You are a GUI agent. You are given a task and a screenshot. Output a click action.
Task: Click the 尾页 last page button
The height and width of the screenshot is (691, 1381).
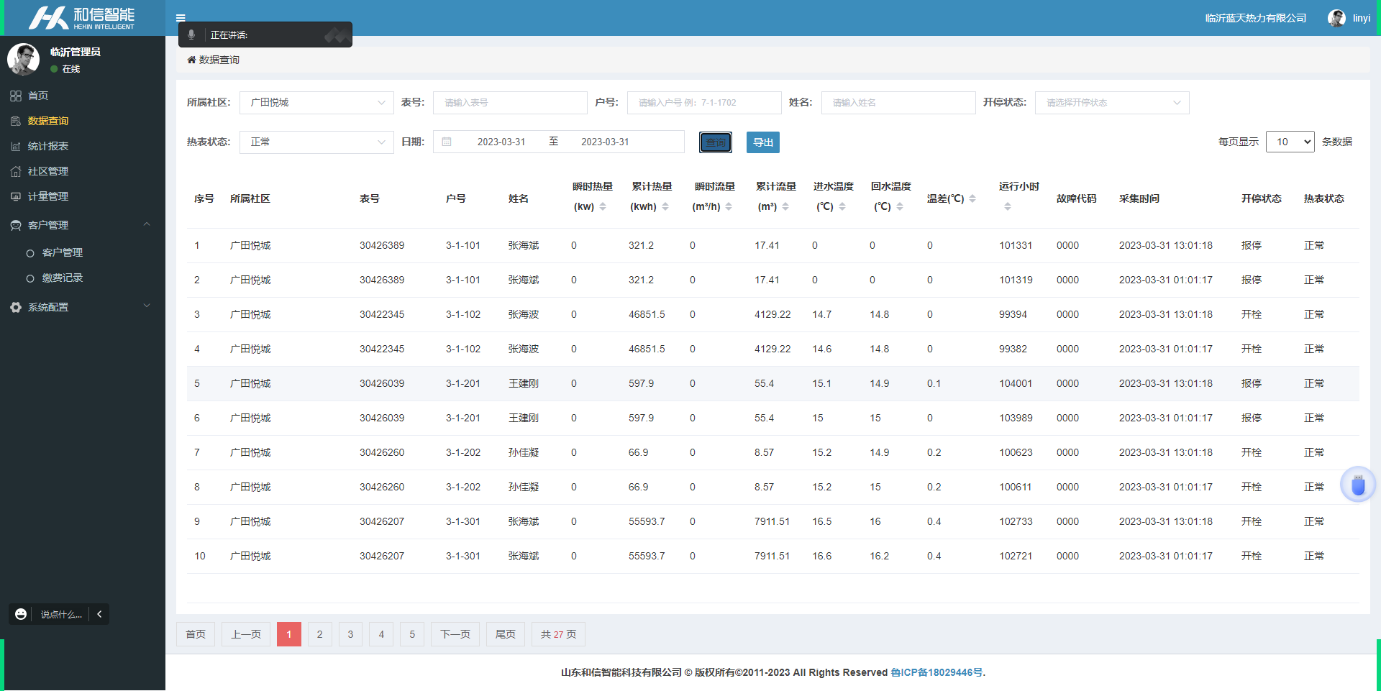click(506, 634)
